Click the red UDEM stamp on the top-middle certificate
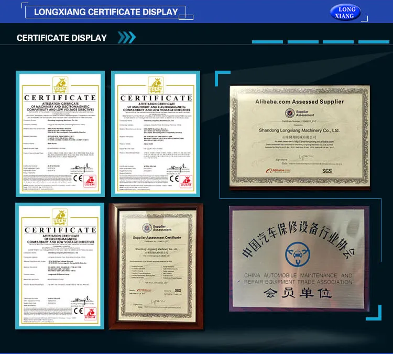This screenshot has width=393, height=354. (x=187, y=182)
